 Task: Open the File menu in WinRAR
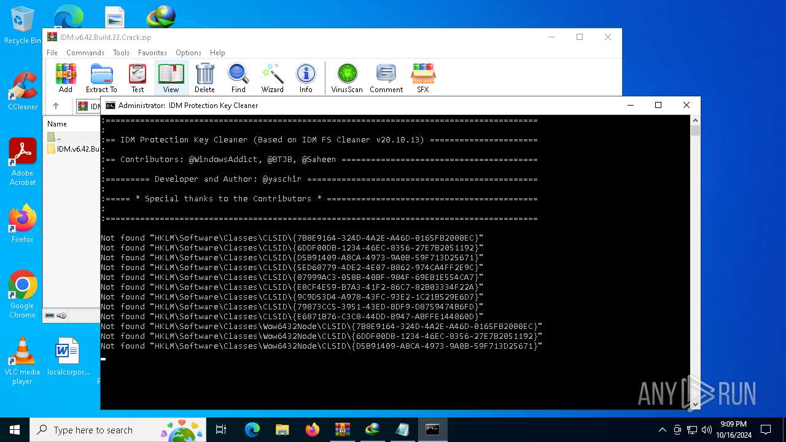coord(52,53)
